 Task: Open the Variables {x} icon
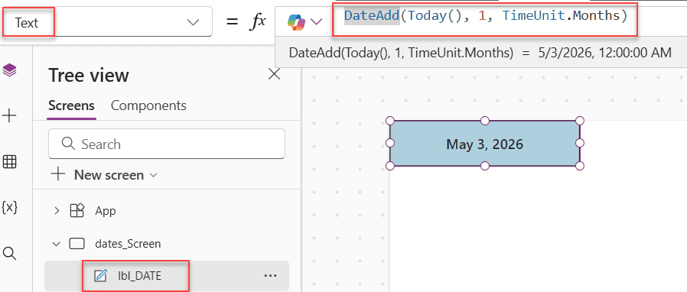[10, 207]
